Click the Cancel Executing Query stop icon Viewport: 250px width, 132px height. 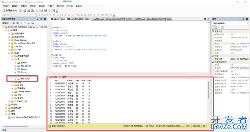(54, 15)
